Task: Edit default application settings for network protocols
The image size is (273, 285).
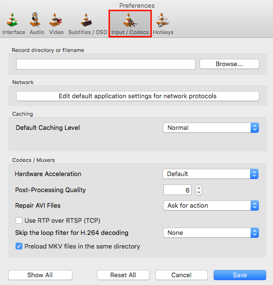Action: pyautogui.click(x=138, y=96)
